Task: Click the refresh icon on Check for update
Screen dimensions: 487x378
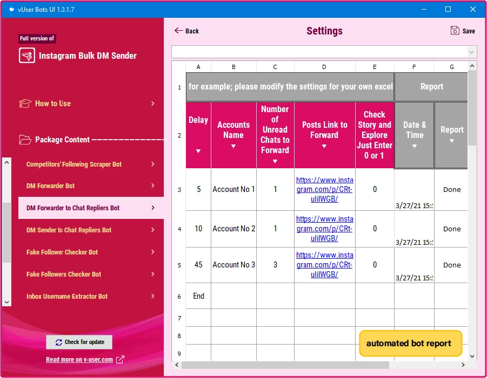Action: tap(59, 342)
